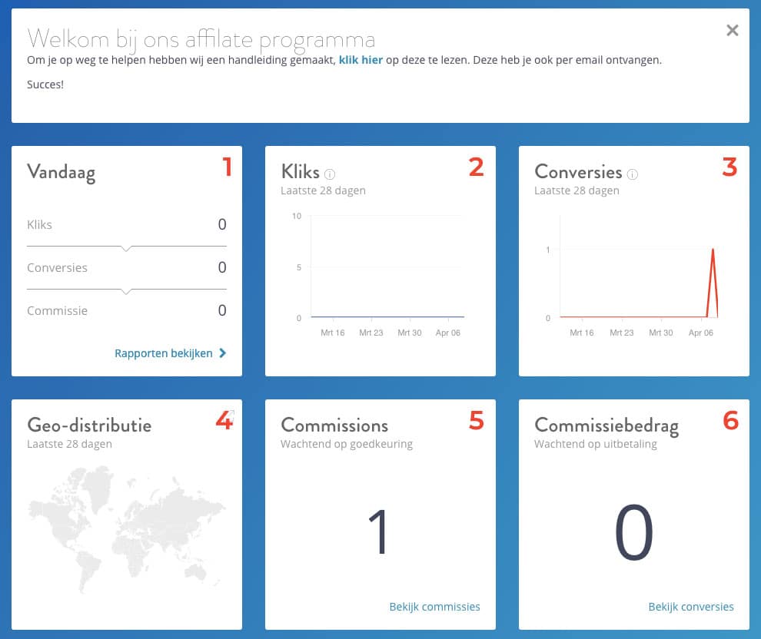761x639 pixels.
Task: Click the large 0 in Commissiebedrag
Action: pos(633,533)
